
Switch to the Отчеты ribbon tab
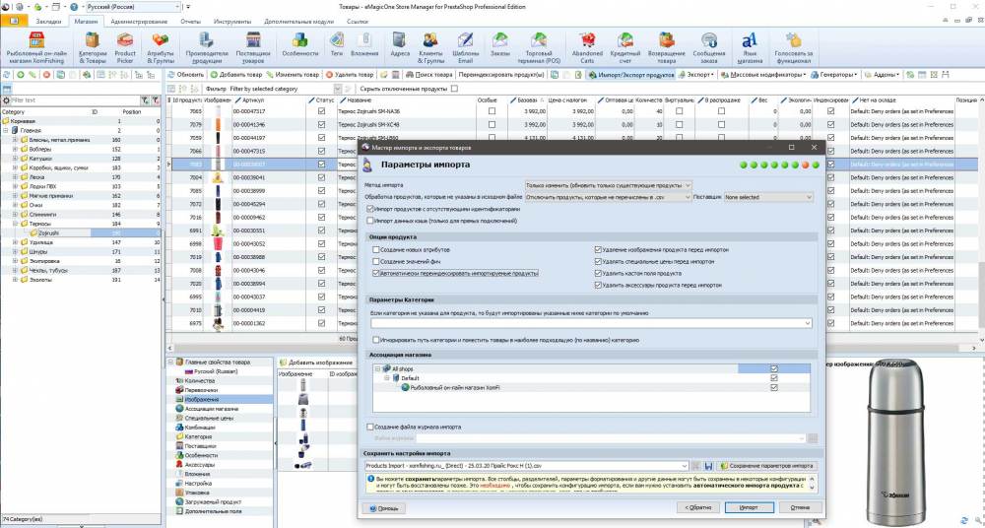click(x=192, y=20)
